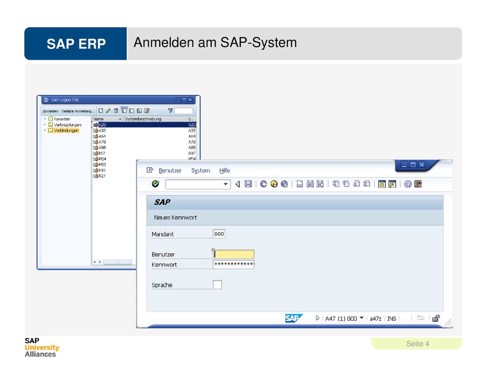Click Variable Anmeldung in SAP Logon
Screen dimensions: 487x365
tap(78, 111)
